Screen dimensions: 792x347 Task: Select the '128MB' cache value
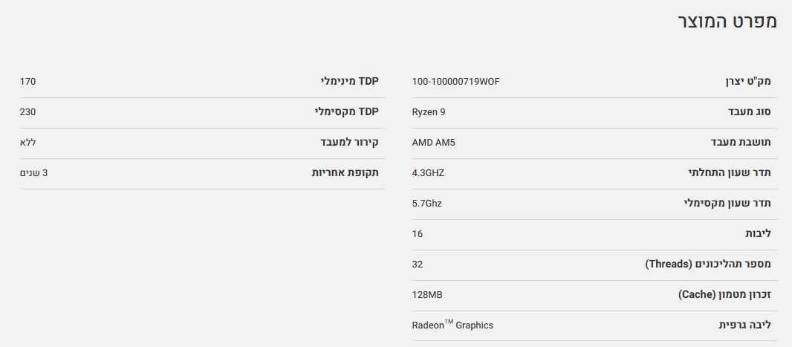pos(427,294)
